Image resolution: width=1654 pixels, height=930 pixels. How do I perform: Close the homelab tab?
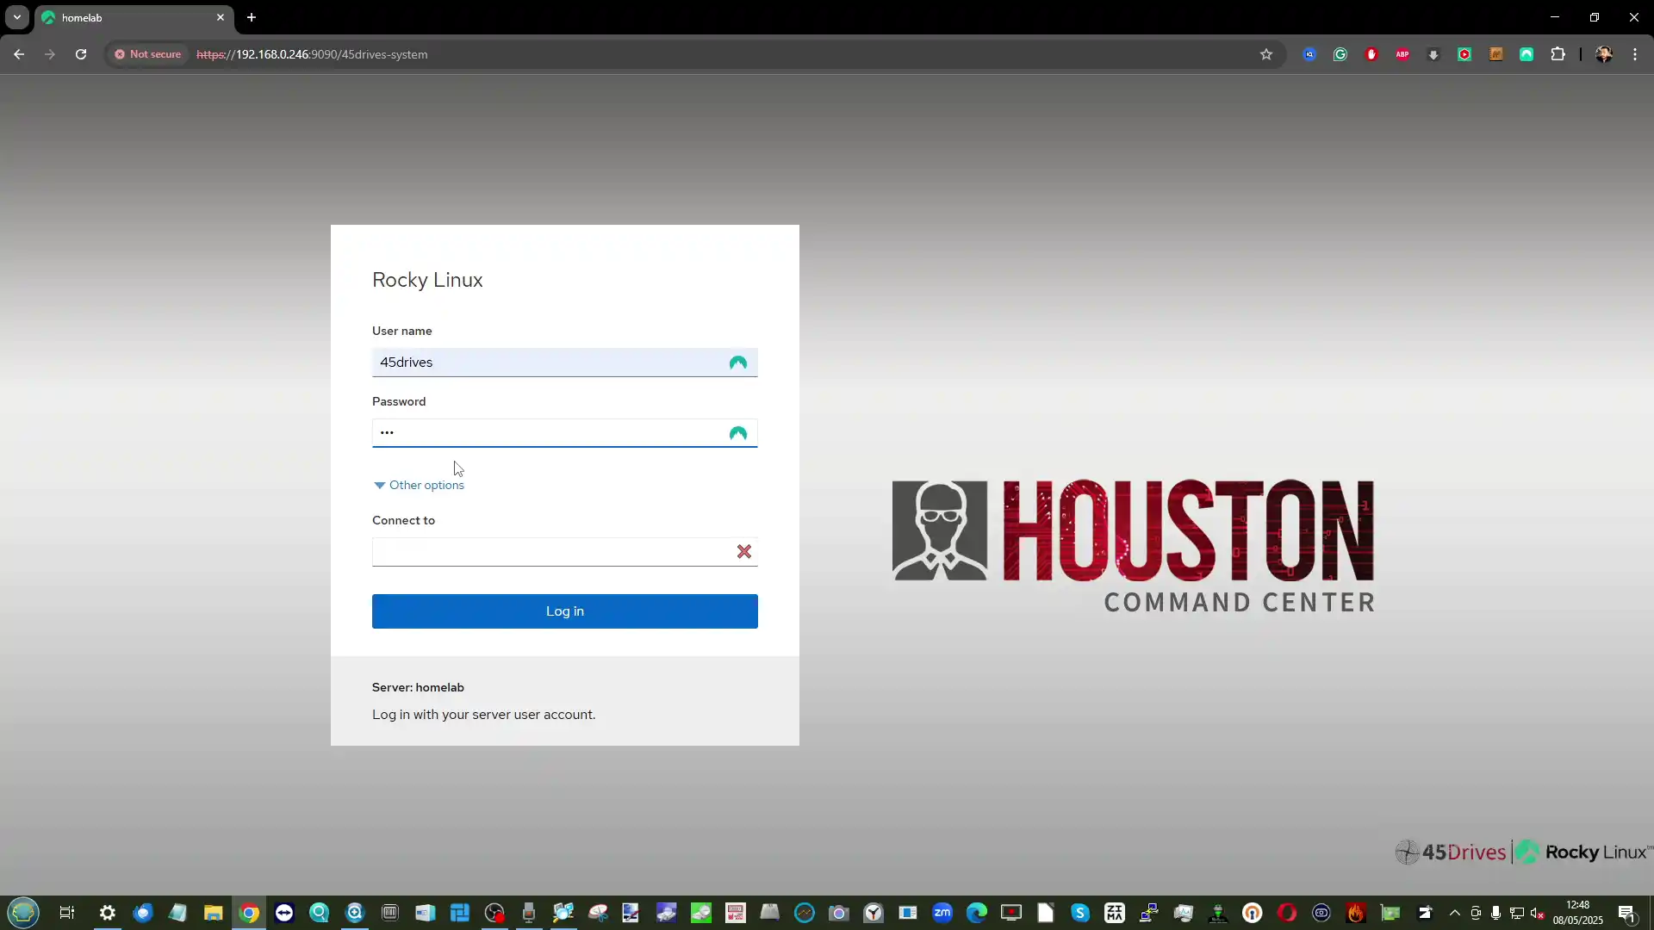tap(221, 17)
